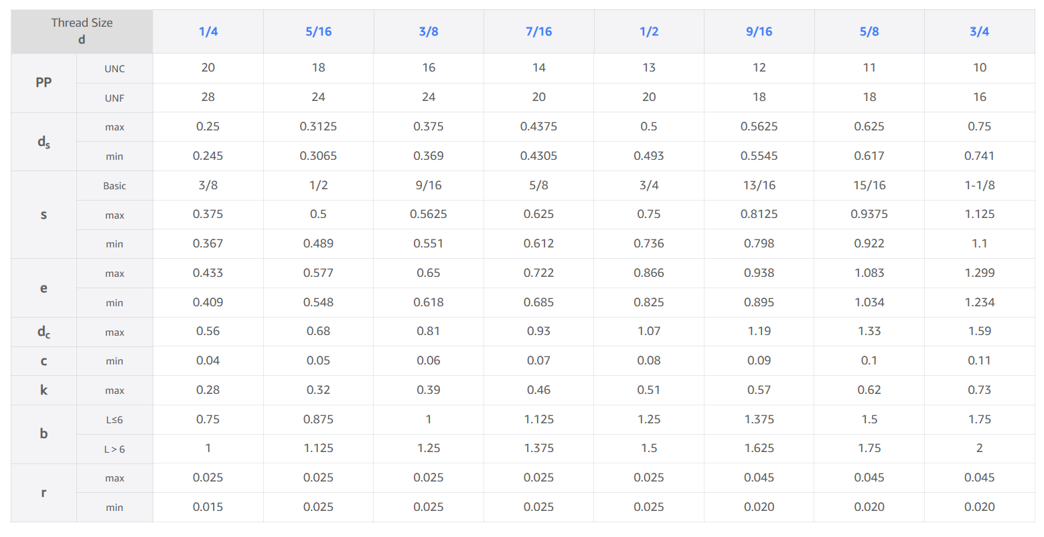This screenshot has width=1044, height=537.
Task: Open the 3/4 thread size header link
Action: point(979,31)
